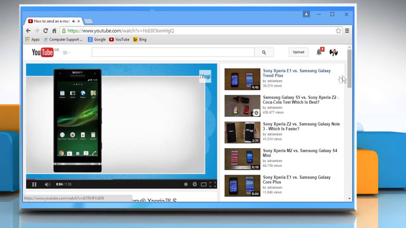The width and height of the screenshot is (406, 228).
Task: Click the page's vertical scrollbar thumb
Action: (350, 68)
